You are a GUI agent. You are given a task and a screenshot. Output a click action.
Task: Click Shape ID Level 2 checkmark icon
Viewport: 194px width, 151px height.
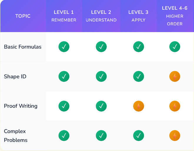101,77
